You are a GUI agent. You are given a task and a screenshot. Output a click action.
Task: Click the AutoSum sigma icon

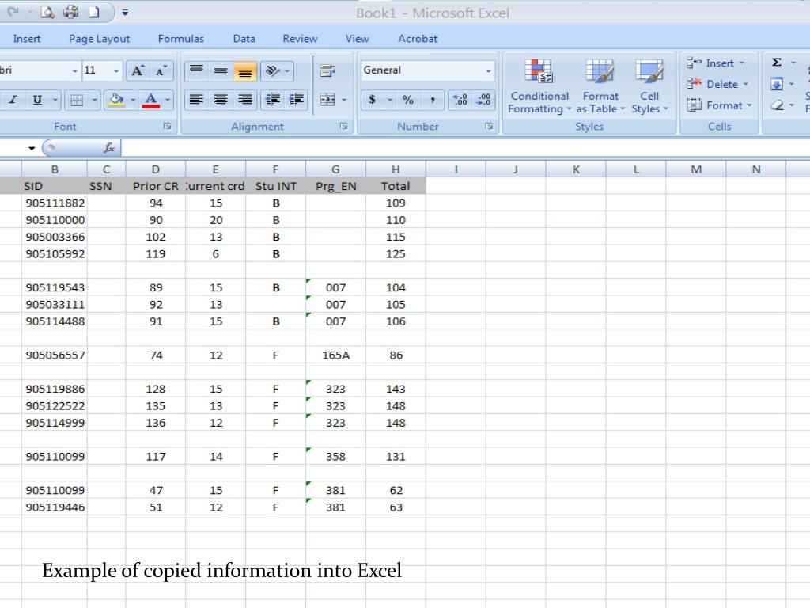pos(777,63)
